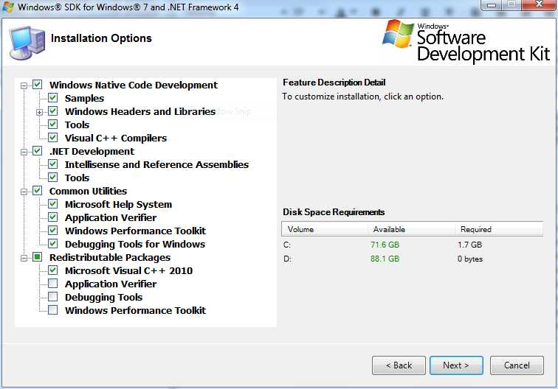
Task: Select the Microsoft Help System label
Action: point(118,205)
